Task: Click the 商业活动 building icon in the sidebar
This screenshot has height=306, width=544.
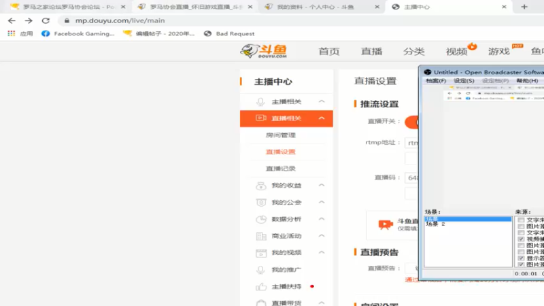Action: click(261, 236)
